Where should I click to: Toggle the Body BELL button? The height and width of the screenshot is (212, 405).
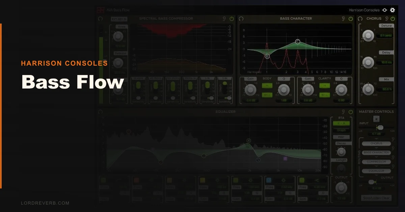(267, 95)
